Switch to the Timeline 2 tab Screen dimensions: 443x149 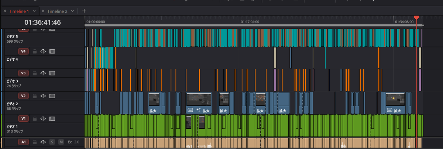pyautogui.click(x=57, y=11)
